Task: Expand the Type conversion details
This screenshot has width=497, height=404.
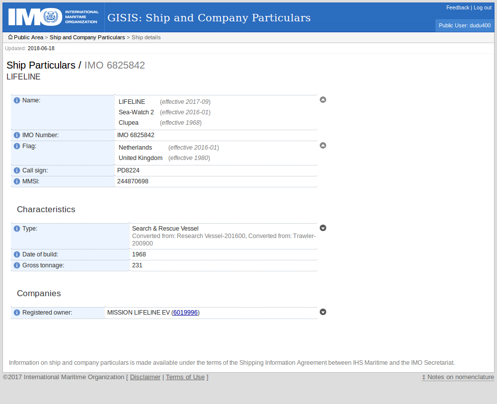Action: [x=323, y=228]
